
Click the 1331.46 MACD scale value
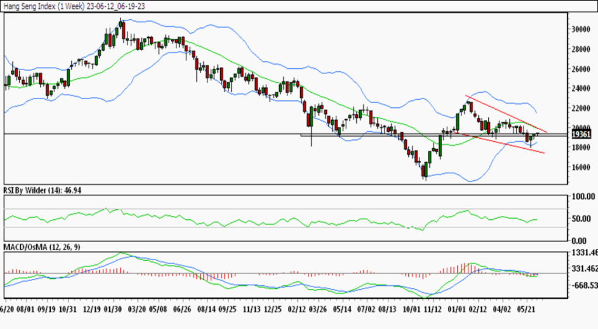click(x=584, y=253)
